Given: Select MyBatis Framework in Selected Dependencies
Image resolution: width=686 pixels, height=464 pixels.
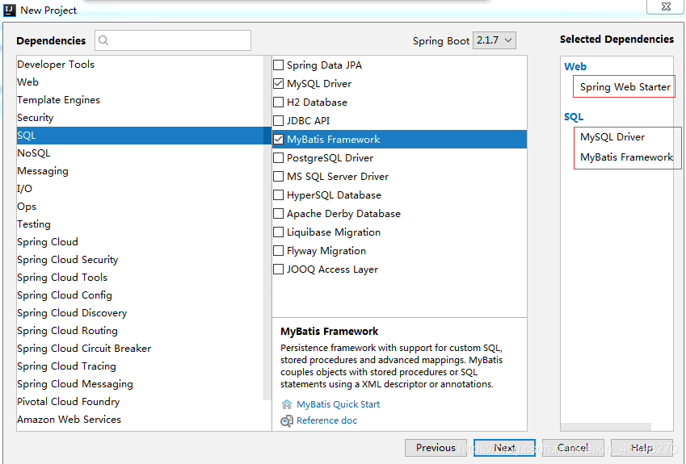Looking at the screenshot, I should (x=626, y=157).
